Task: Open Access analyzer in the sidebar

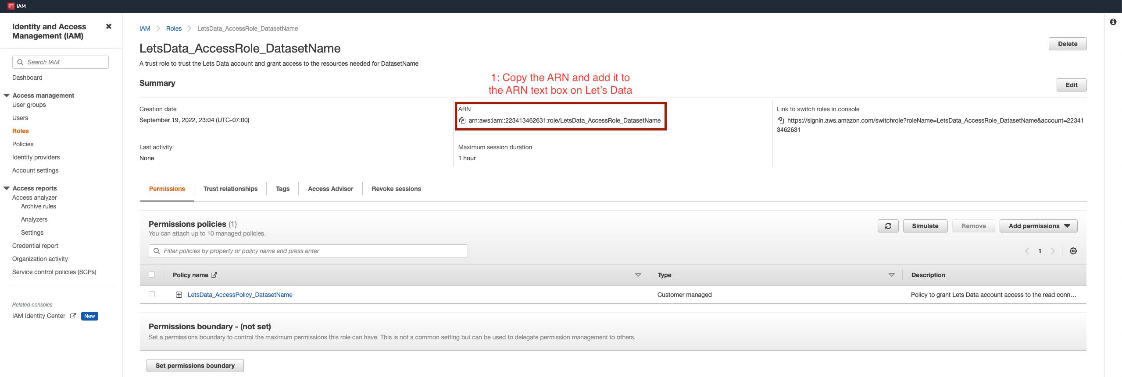Action: pos(34,197)
